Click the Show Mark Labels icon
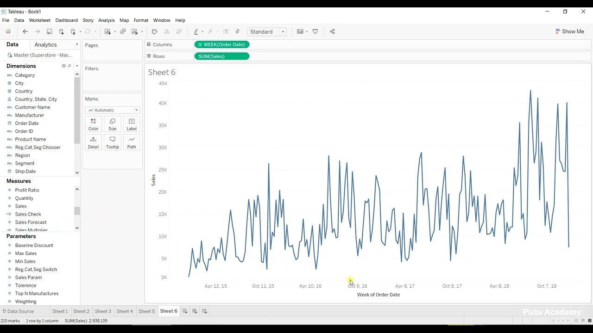The width and height of the screenshot is (593, 333). (226, 31)
